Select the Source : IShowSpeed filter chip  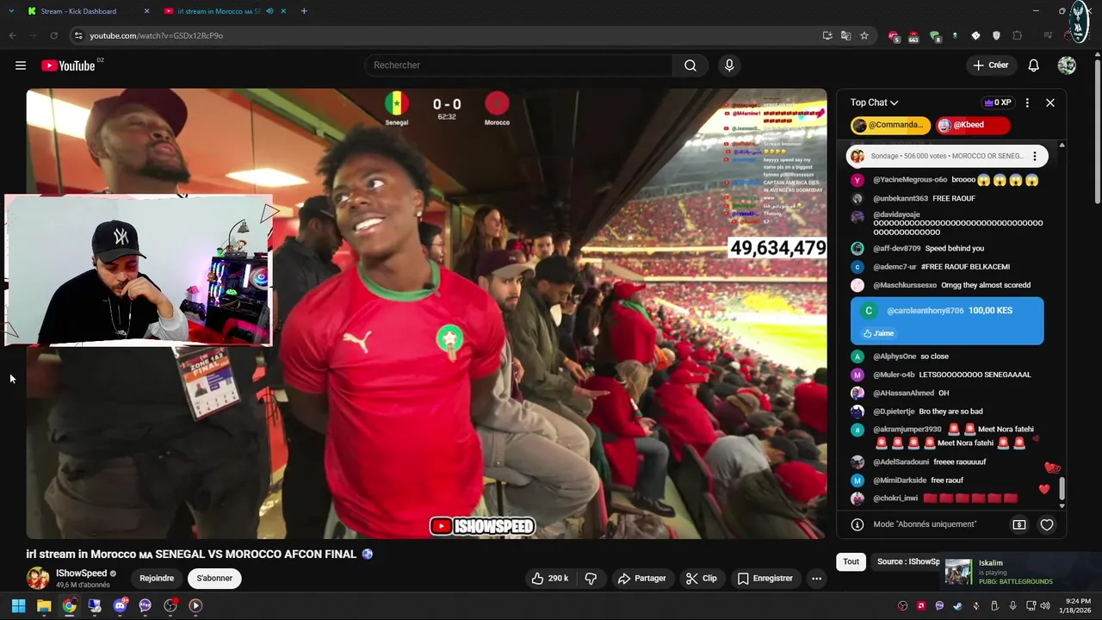[x=905, y=561]
